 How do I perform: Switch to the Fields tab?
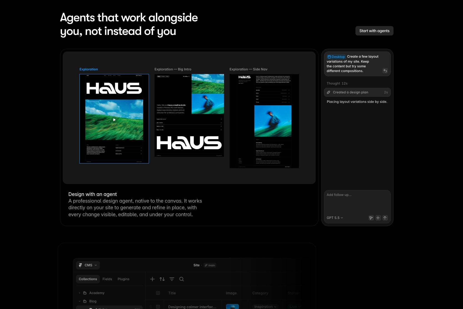107,279
